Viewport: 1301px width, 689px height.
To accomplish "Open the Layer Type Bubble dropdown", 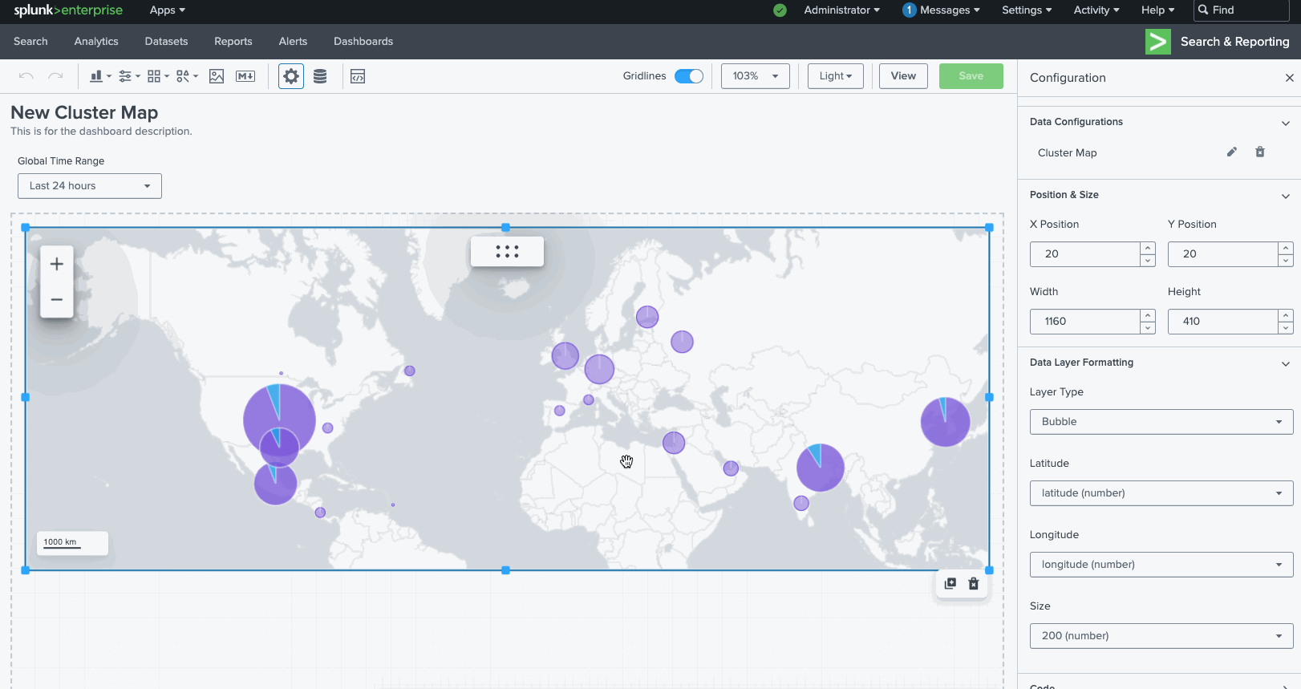I will click(x=1161, y=422).
